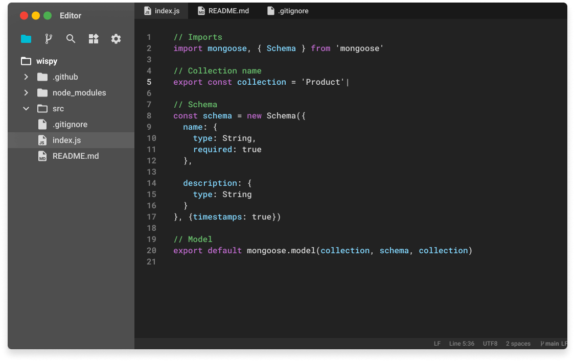Click the '// Imports' comment text

[x=198, y=37]
